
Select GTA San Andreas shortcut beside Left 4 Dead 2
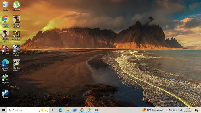click(x=5, y=36)
